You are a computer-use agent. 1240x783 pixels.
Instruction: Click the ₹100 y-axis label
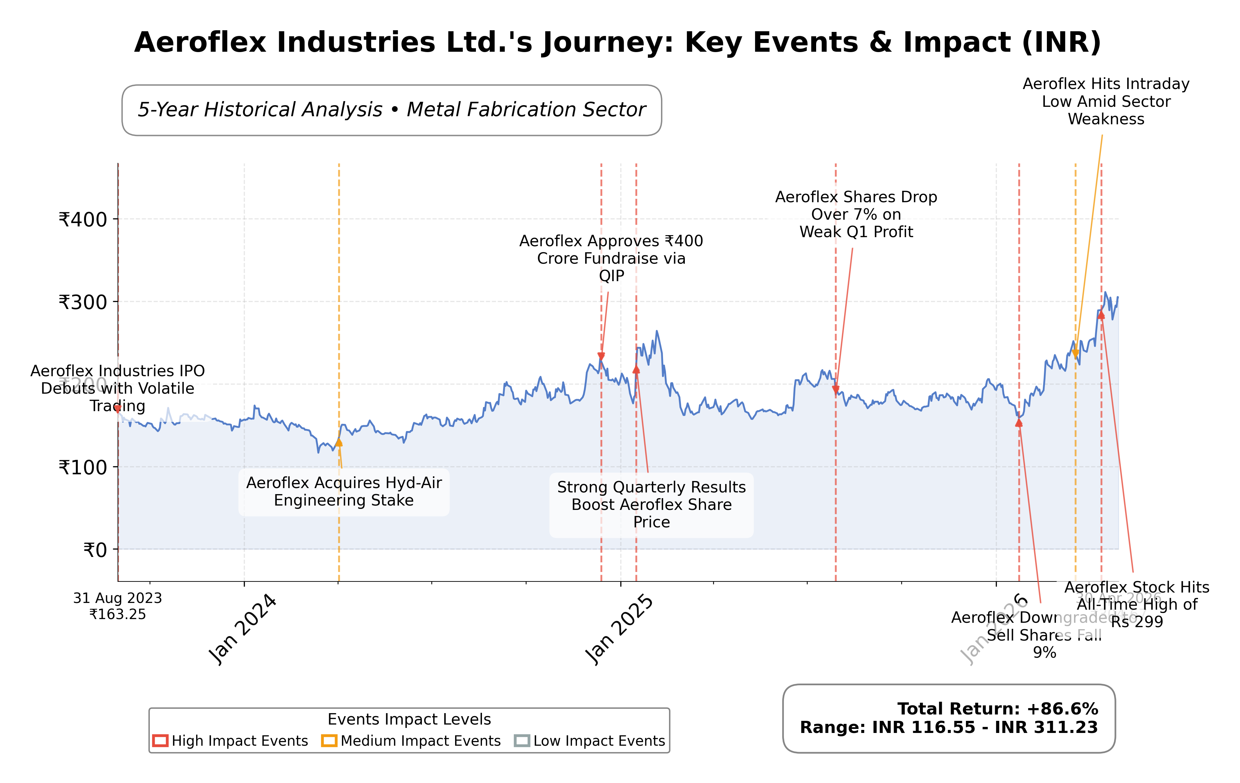click(x=82, y=468)
